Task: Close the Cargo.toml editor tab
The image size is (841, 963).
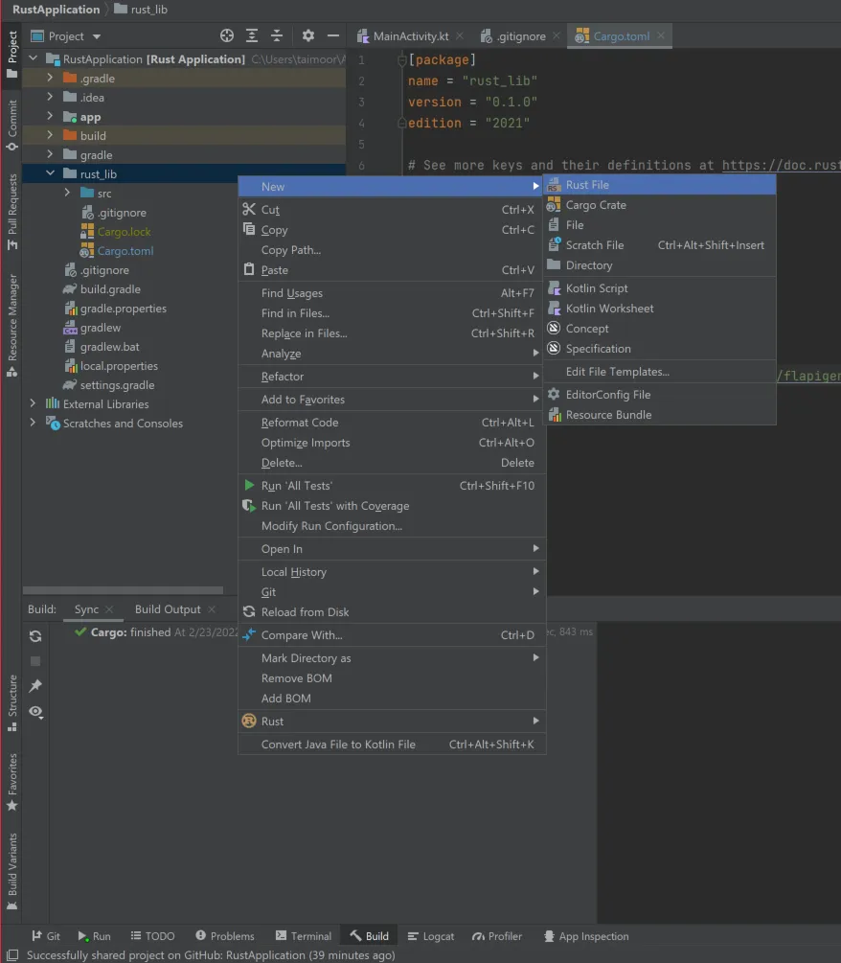Action: 661,35
